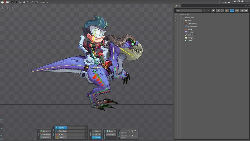The height and width of the screenshot is (141, 250).
Task: Toggle the paperclip attachment filter icon
Action: click(222, 11)
